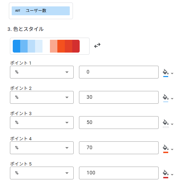Image resolution: width=193 pixels, height=184 pixels.
Task: Click the swap colors arrows icon
Action: [97, 45]
